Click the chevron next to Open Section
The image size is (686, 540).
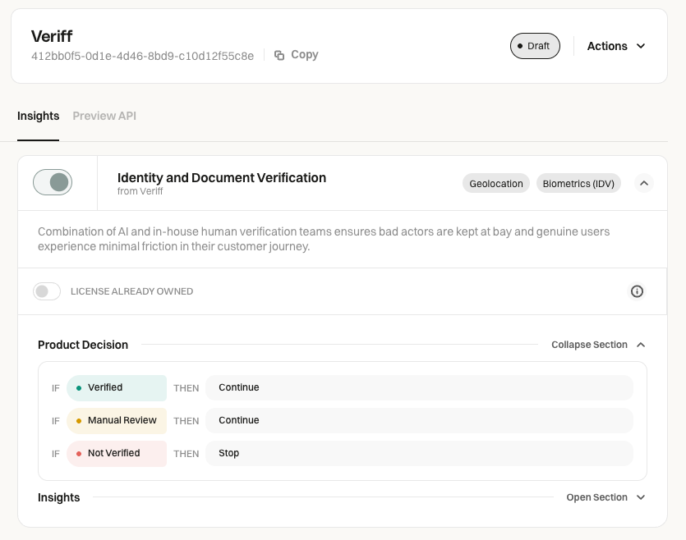[641, 497]
